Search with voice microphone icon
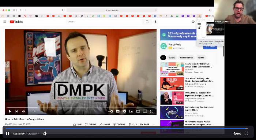The image size is (256, 140). coord(155,22)
